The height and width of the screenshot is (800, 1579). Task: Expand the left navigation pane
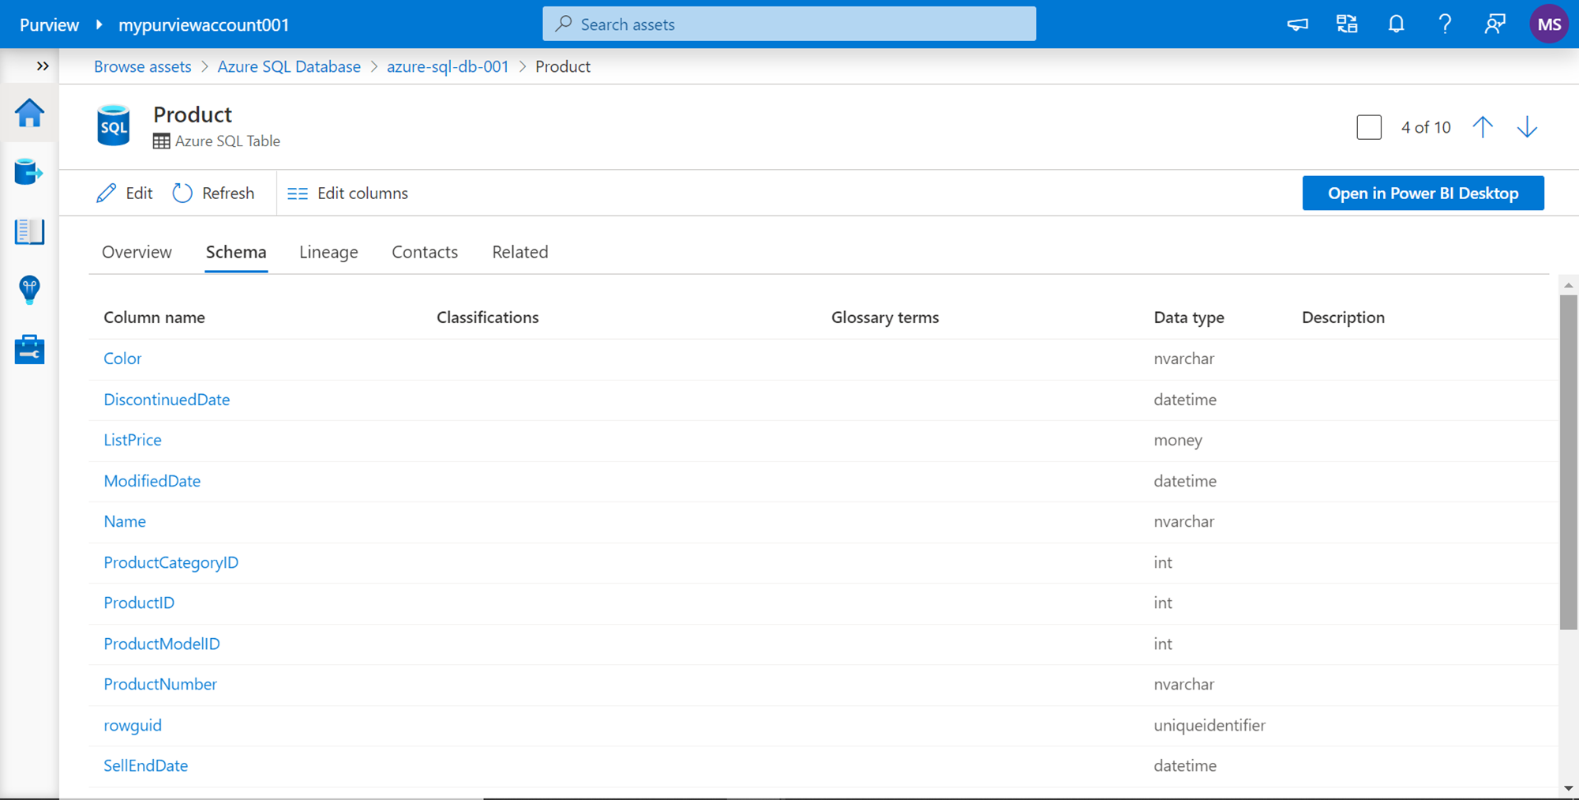click(x=43, y=66)
